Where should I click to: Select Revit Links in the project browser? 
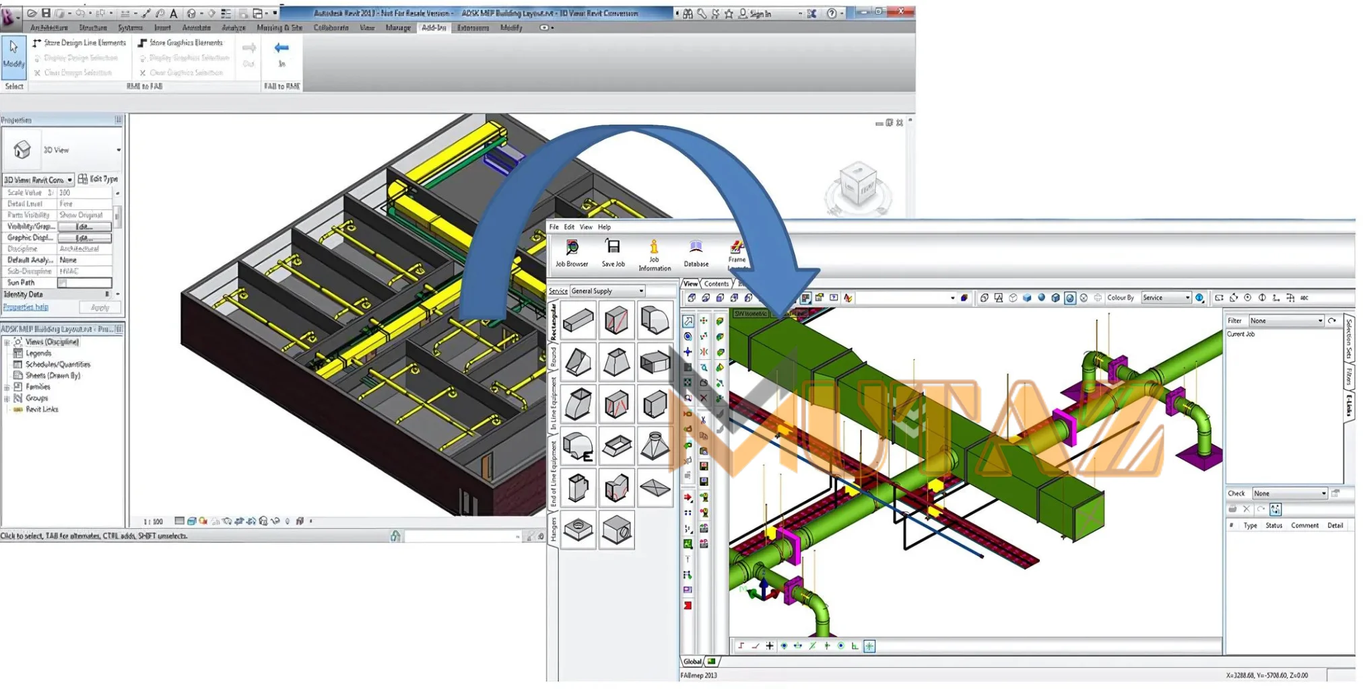tap(42, 410)
